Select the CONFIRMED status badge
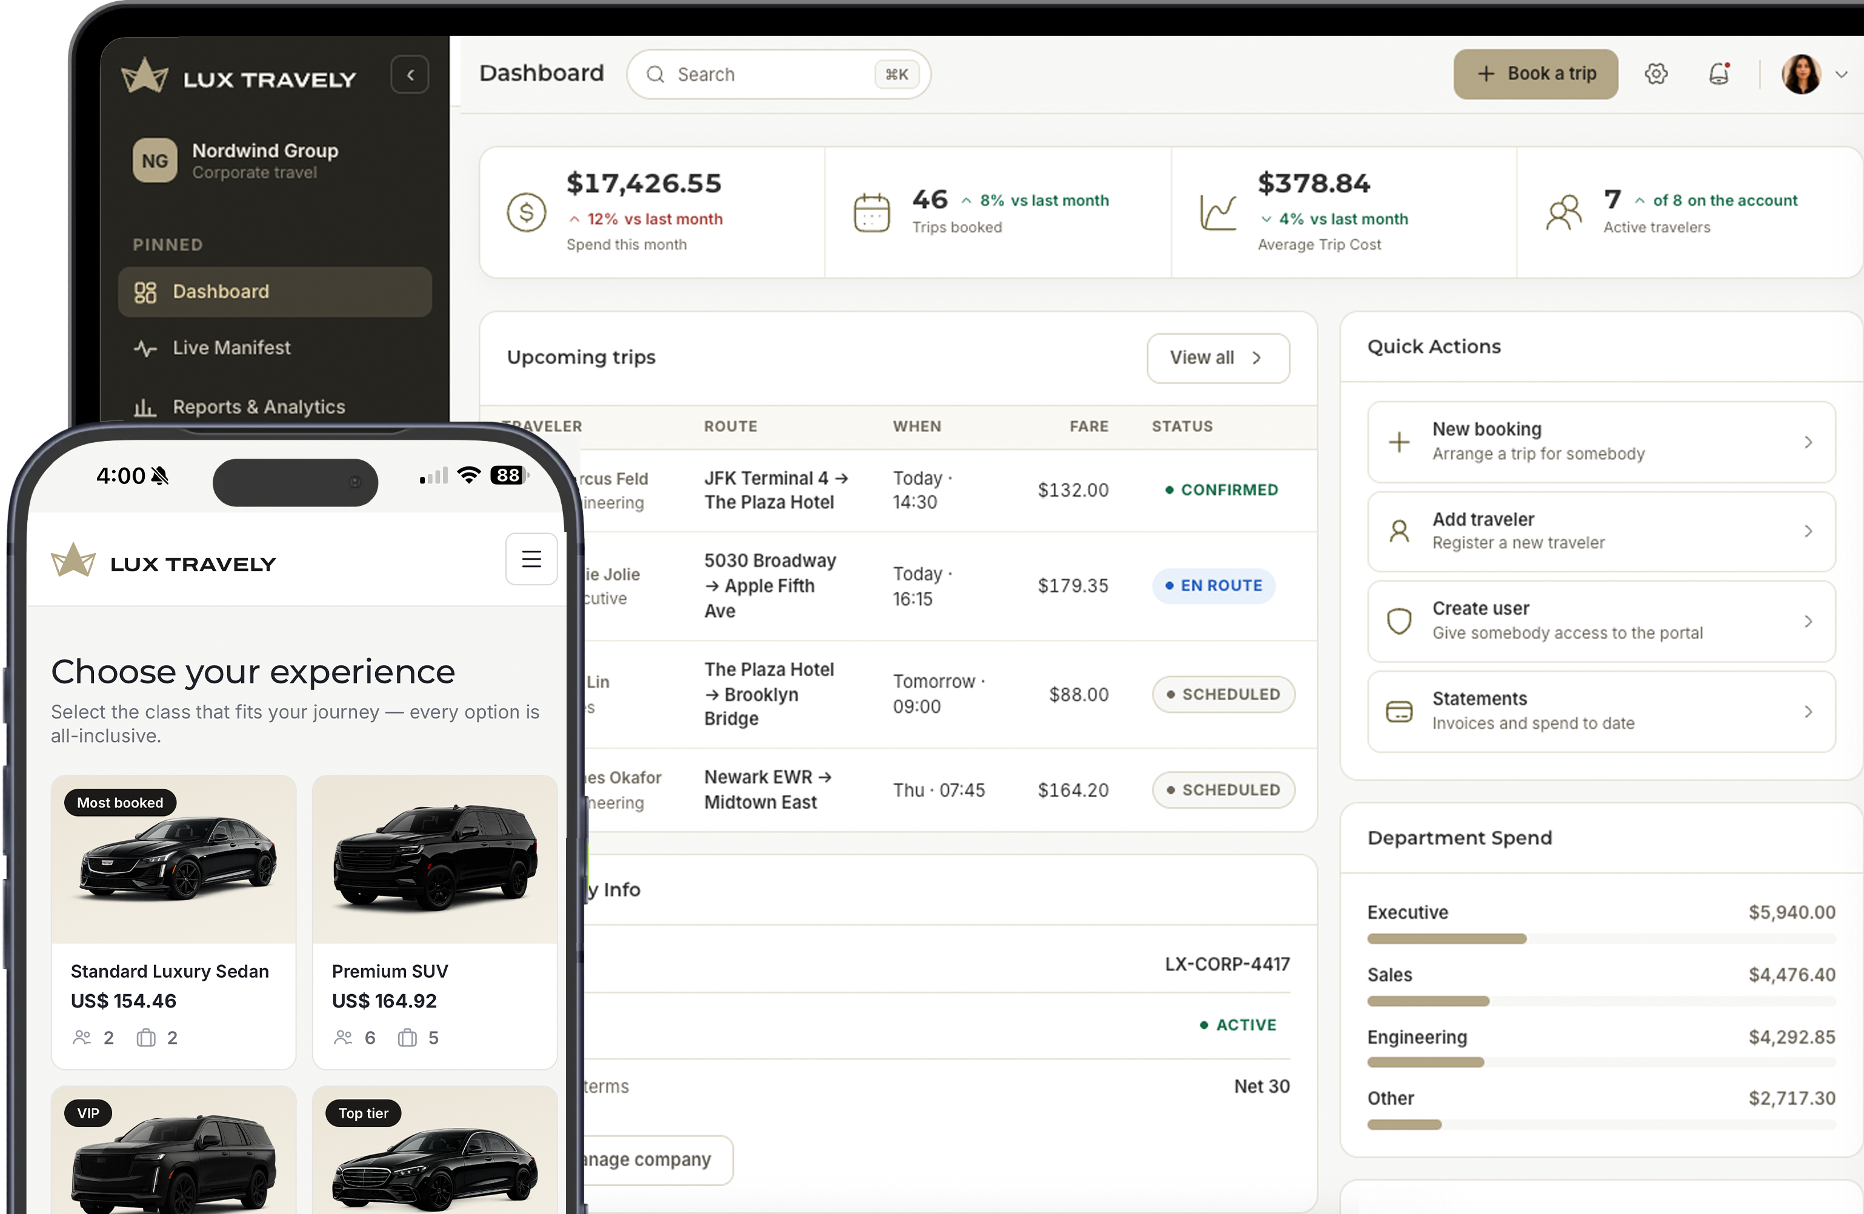The image size is (1864, 1214). [x=1220, y=490]
